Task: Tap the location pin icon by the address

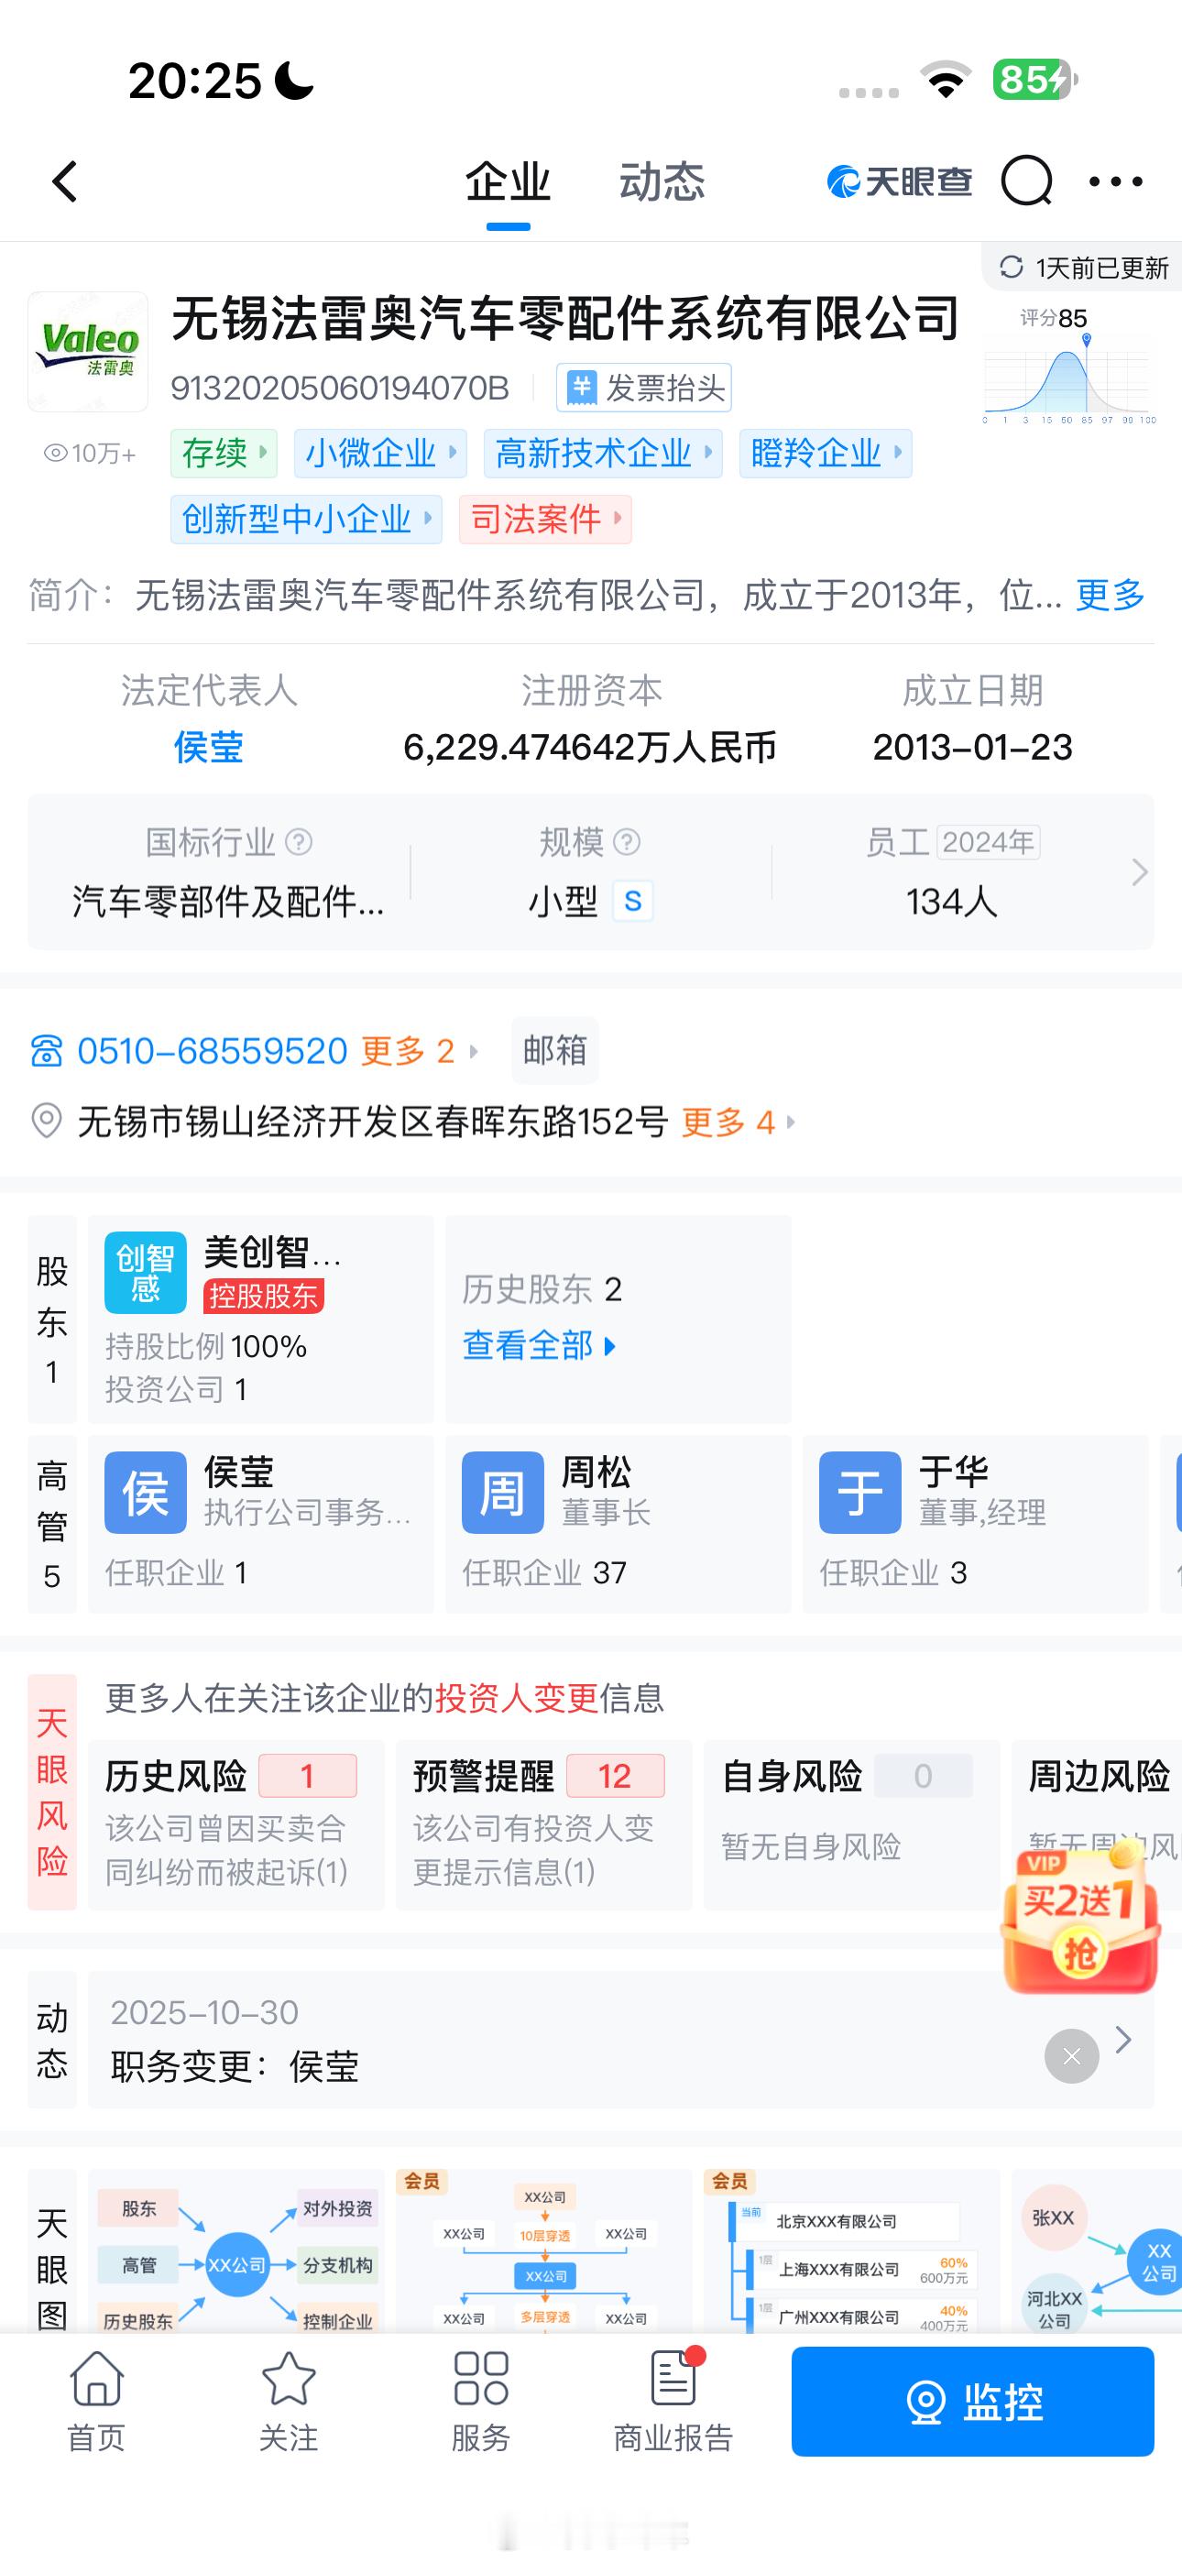Action: point(46,1121)
